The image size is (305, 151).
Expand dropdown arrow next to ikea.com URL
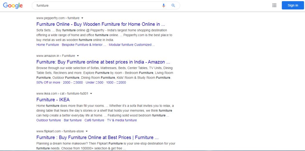tap(91, 94)
